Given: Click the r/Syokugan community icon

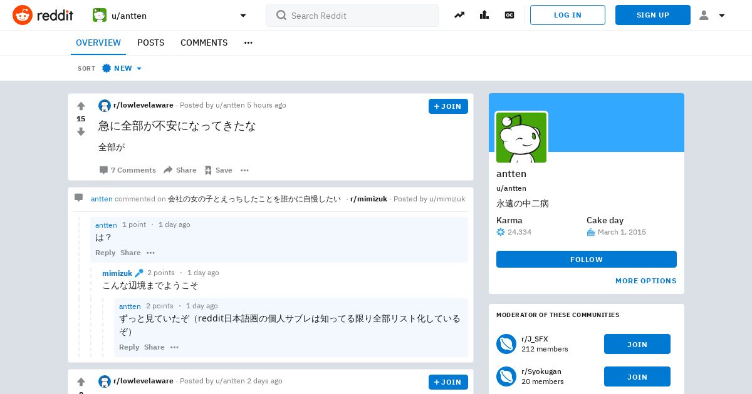Looking at the screenshot, I should (506, 376).
